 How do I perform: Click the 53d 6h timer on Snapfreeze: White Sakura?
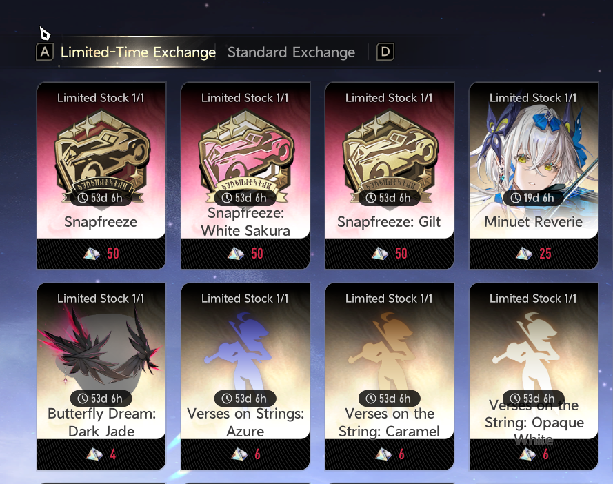[245, 198]
